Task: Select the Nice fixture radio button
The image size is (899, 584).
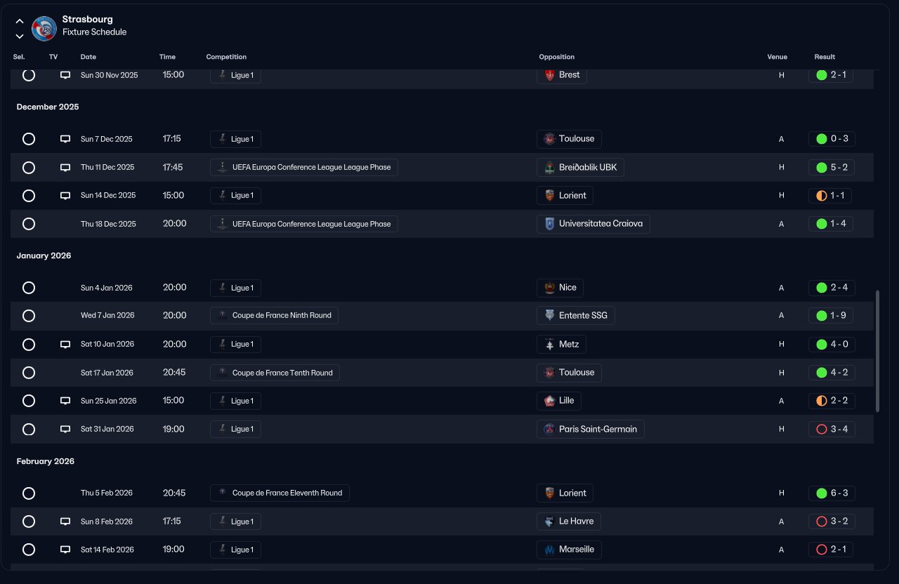Action: coord(29,288)
